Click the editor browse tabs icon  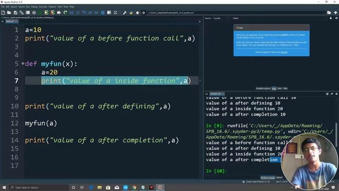click(2, 21)
